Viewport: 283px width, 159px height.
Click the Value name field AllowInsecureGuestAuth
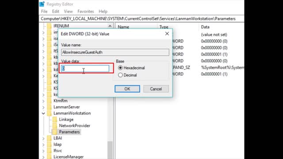(x=115, y=52)
